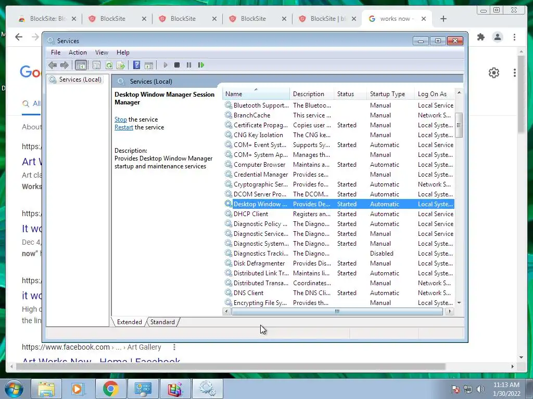Select the Certificate Propagation service row
Screen dimensions: 533x399
[x=339, y=125]
